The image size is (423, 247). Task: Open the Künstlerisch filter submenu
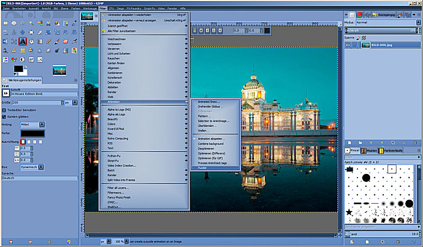click(x=144, y=78)
